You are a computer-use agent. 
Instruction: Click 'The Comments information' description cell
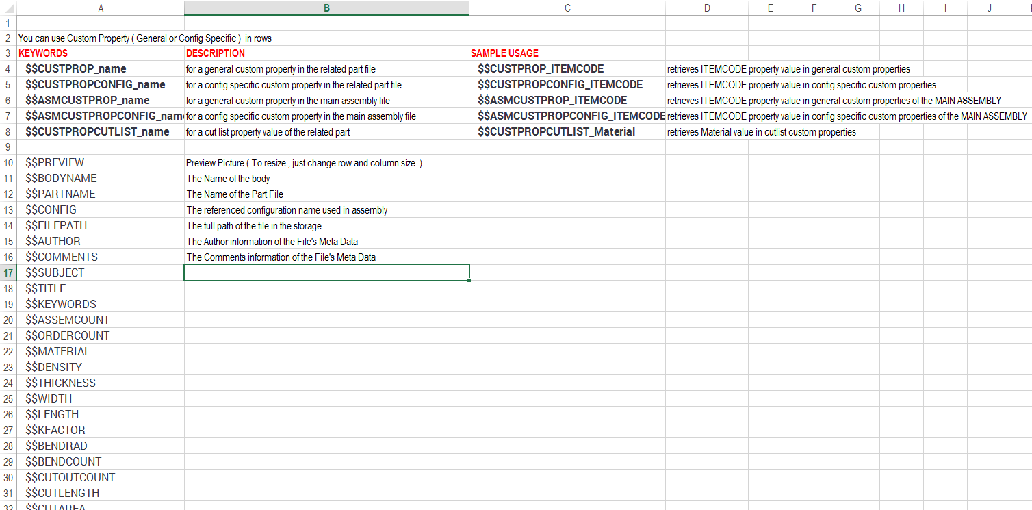(x=326, y=257)
